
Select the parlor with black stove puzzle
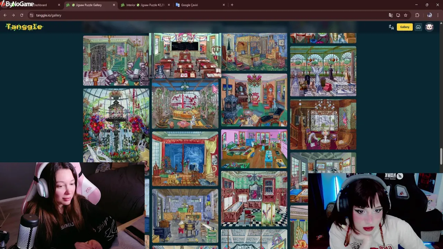254,100
